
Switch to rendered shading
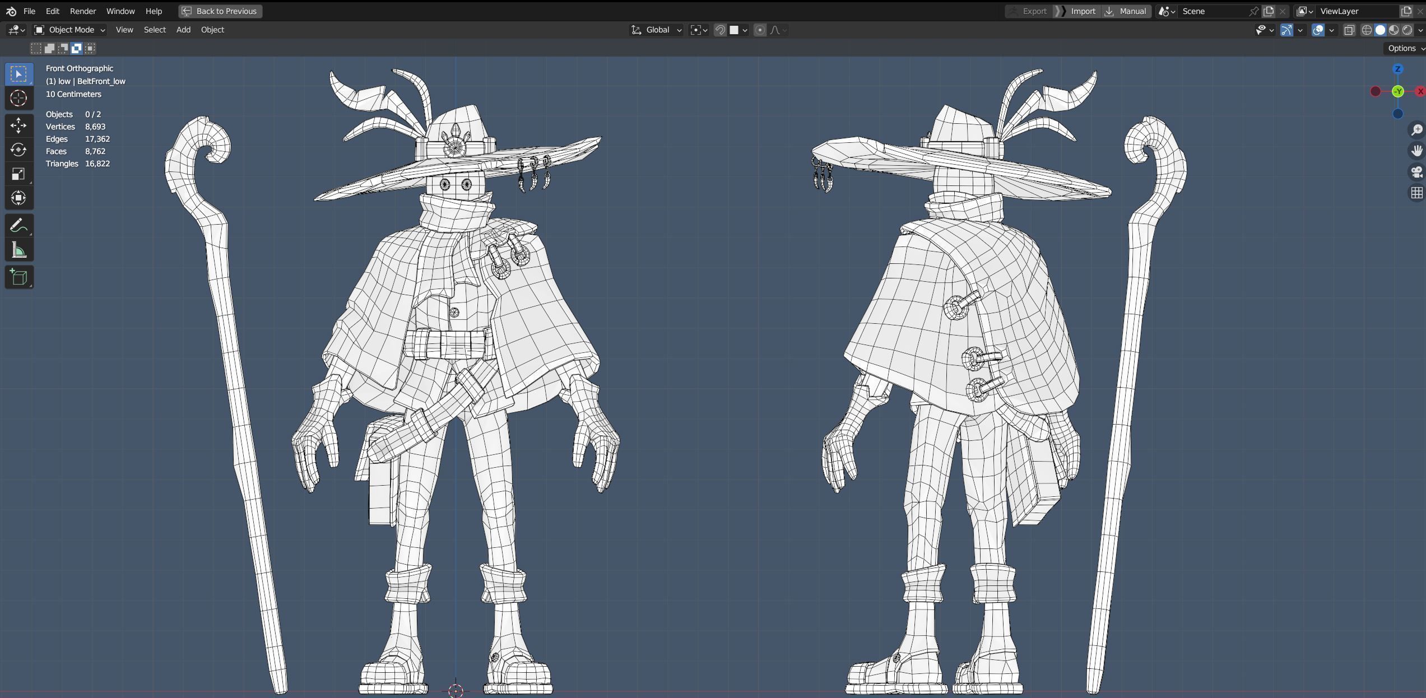click(x=1407, y=30)
